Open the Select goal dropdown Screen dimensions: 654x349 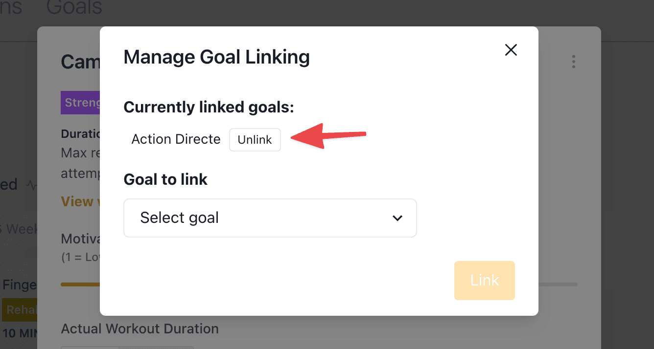pyautogui.click(x=270, y=218)
